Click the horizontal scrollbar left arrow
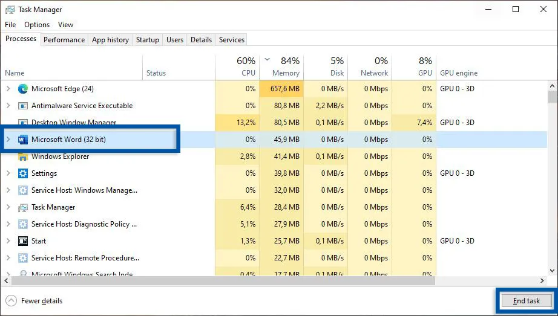This screenshot has width=558, height=316. (x=6, y=281)
